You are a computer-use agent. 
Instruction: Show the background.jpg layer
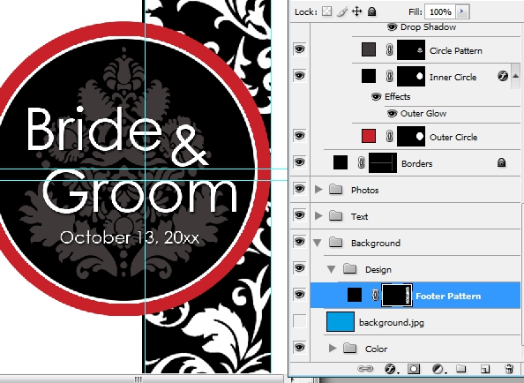pyautogui.click(x=299, y=321)
